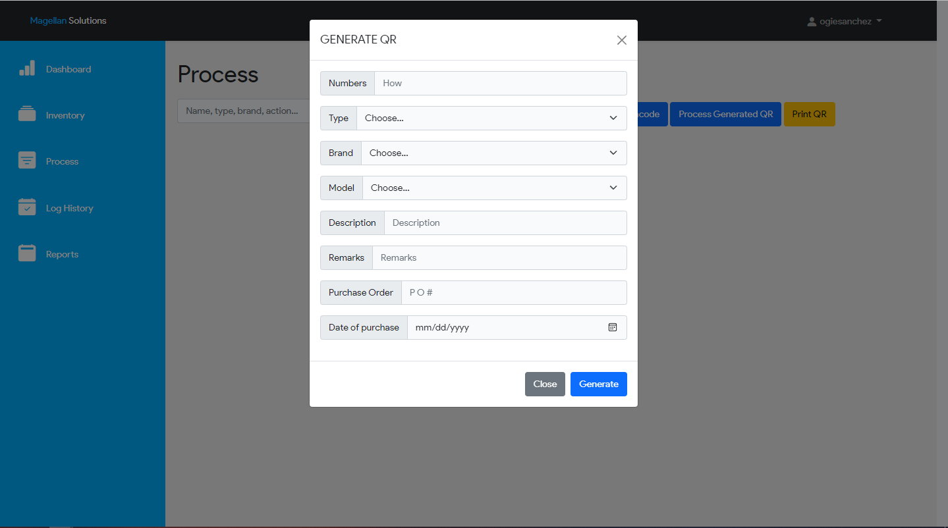
Task: Open the Model dropdown
Action: coord(494,188)
